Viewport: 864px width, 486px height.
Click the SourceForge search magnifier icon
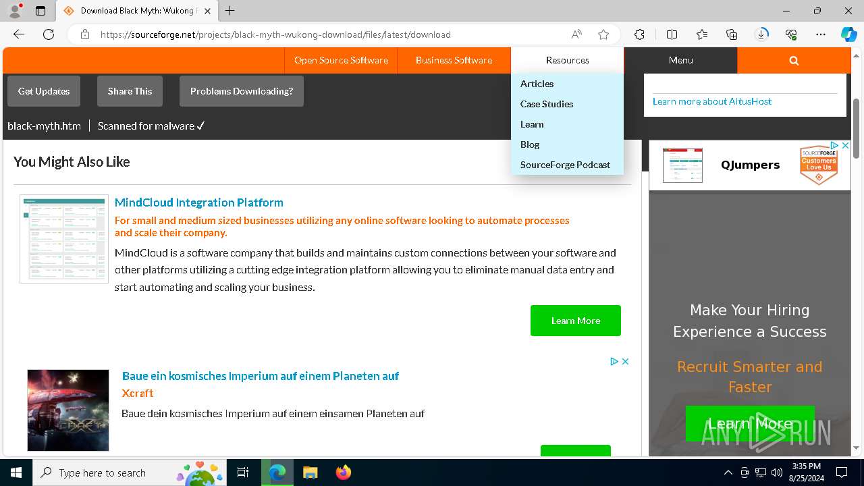tap(794, 60)
